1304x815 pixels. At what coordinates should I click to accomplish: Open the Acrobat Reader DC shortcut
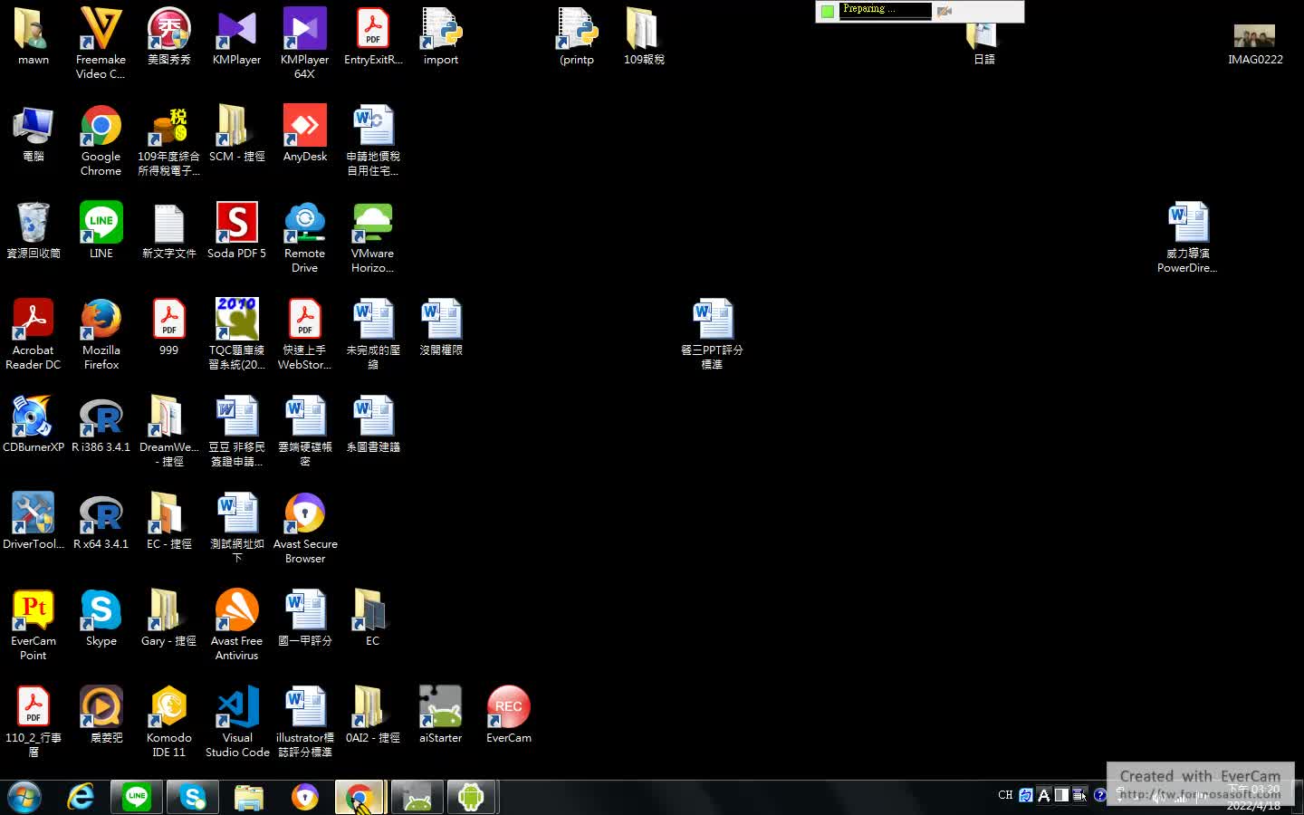click(x=34, y=321)
